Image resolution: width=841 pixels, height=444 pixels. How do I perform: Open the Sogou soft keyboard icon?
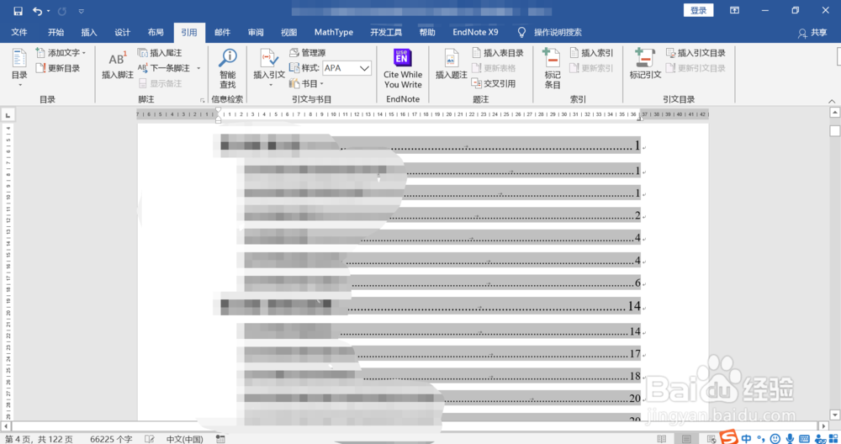[804, 439]
